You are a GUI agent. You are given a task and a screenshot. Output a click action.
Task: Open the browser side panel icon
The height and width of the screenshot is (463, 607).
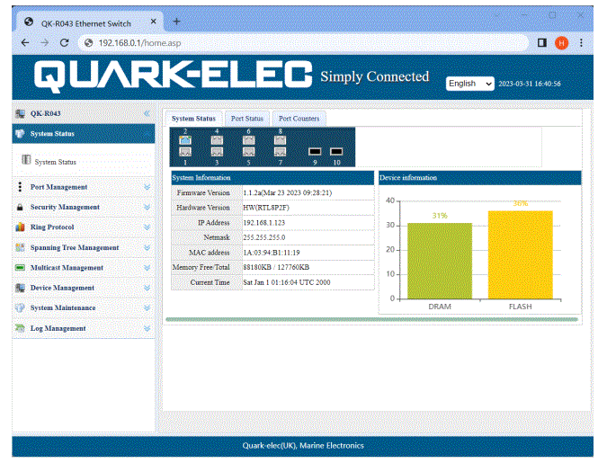pos(542,43)
